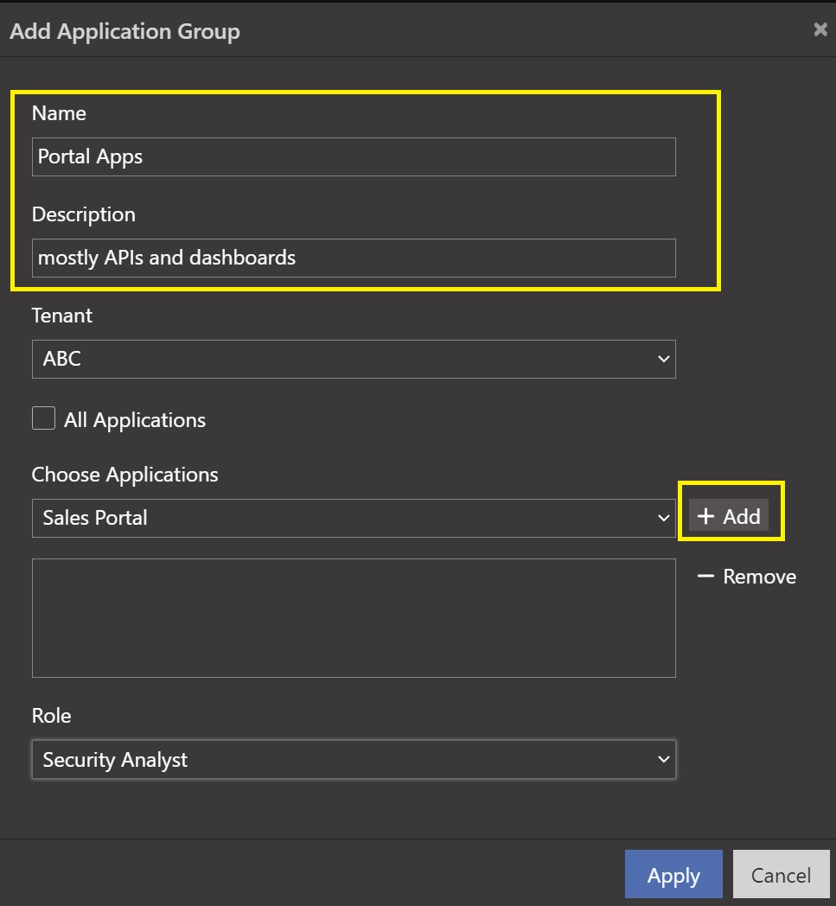
Task: Open the Tenant dropdown showing ABC
Action: [353, 359]
